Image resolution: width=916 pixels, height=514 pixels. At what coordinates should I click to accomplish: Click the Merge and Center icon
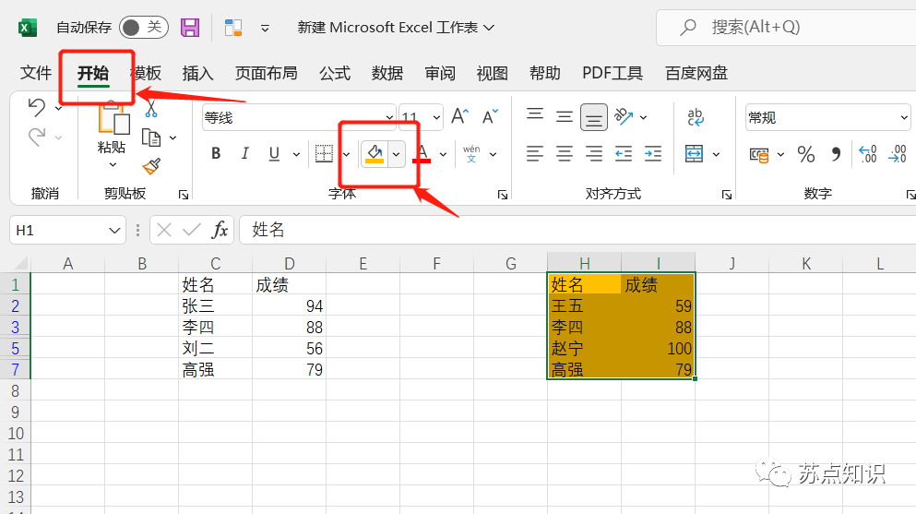[x=694, y=154]
